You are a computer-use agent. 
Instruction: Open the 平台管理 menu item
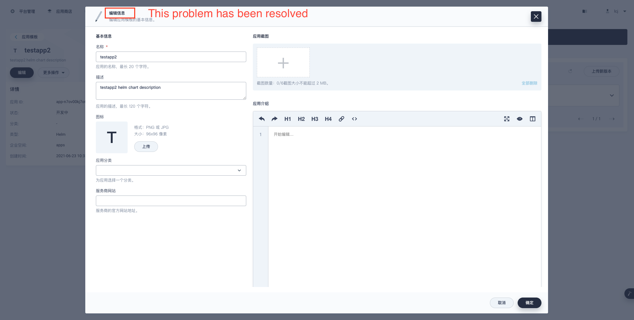[27, 11]
